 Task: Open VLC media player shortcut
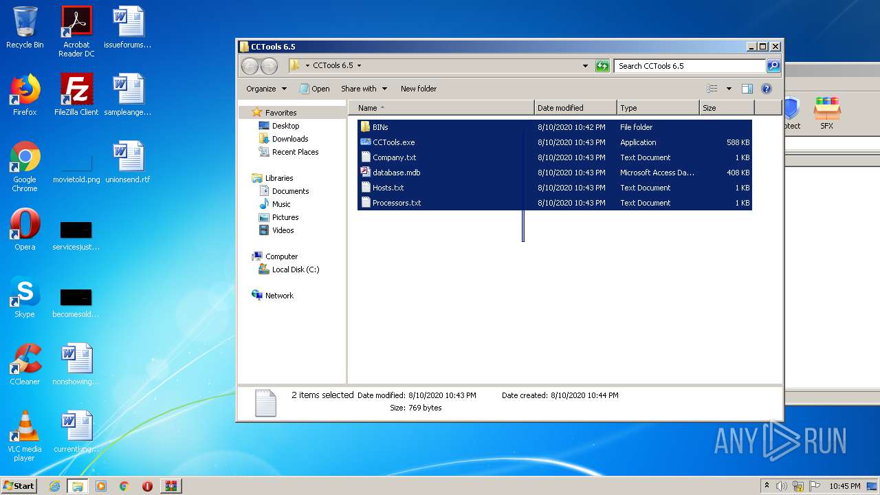(25, 436)
